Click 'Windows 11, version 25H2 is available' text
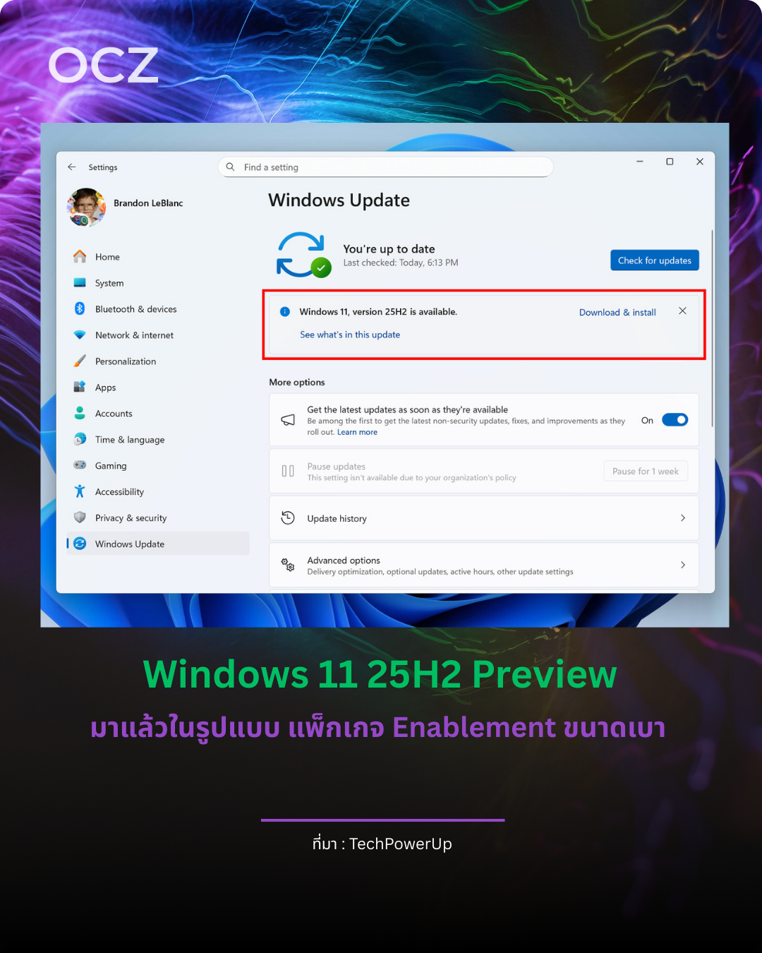 [378, 311]
